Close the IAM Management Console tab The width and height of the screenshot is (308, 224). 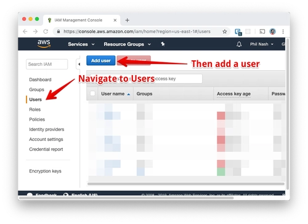115,20
